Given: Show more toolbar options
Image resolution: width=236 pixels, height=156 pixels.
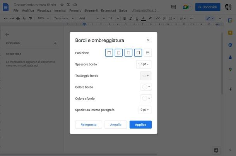Looking at the screenshot, I should 192,18.
